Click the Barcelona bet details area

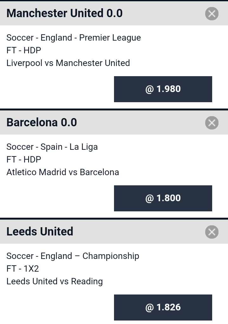tap(114, 176)
